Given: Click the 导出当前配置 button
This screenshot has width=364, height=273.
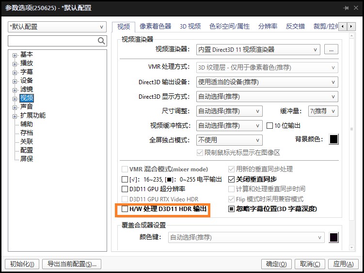Looking at the screenshot, I should point(72,264).
